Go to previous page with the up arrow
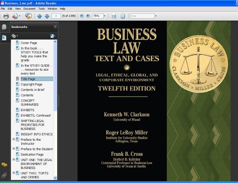 pos(39,16)
